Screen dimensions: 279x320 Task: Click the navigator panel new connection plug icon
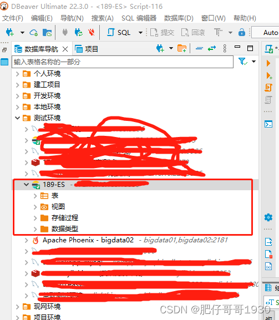click(x=160, y=49)
